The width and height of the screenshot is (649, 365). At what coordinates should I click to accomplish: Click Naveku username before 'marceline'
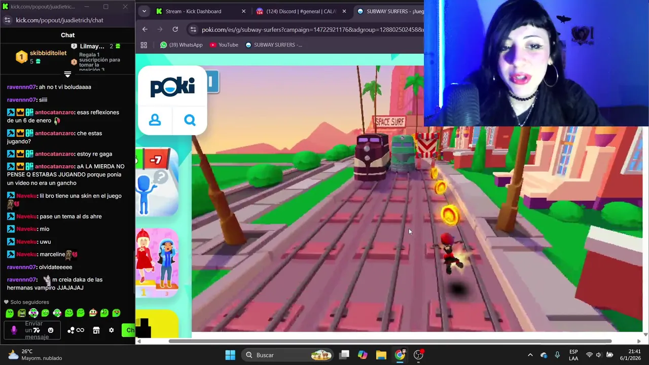27,254
